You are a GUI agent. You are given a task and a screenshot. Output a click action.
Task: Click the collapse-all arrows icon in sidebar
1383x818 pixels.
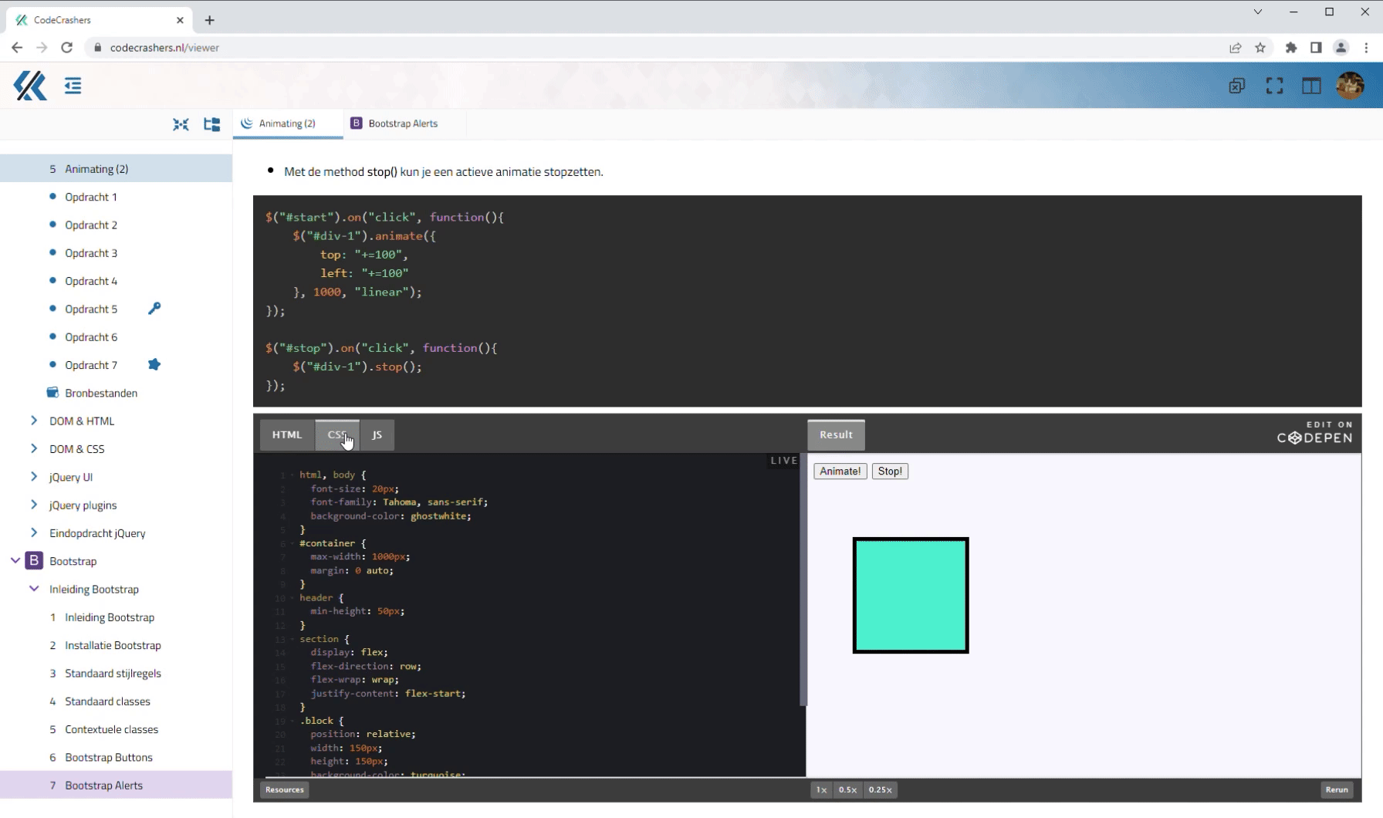pos(181,124)
